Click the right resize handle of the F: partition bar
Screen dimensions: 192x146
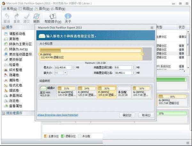pos(142,54)
